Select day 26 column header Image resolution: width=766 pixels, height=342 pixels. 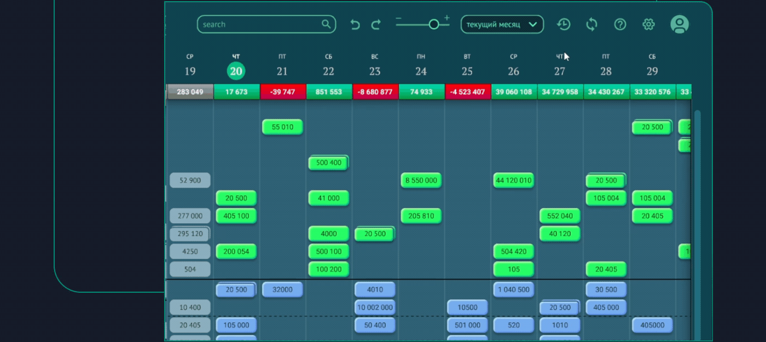click(513, 71)
